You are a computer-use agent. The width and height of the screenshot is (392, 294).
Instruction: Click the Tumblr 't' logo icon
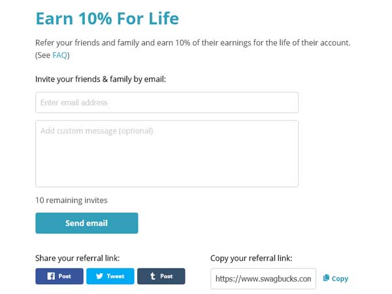153,276
